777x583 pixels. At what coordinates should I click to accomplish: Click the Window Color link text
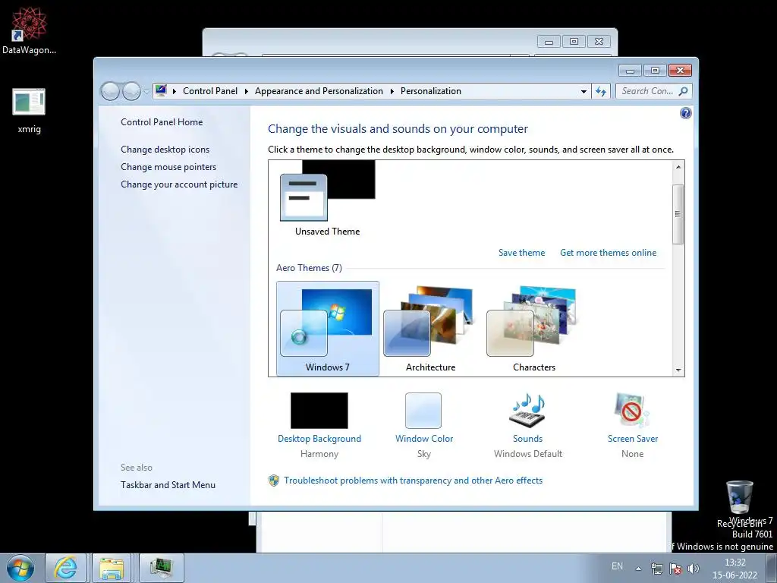pyautogui.click(x=423, y=438)
